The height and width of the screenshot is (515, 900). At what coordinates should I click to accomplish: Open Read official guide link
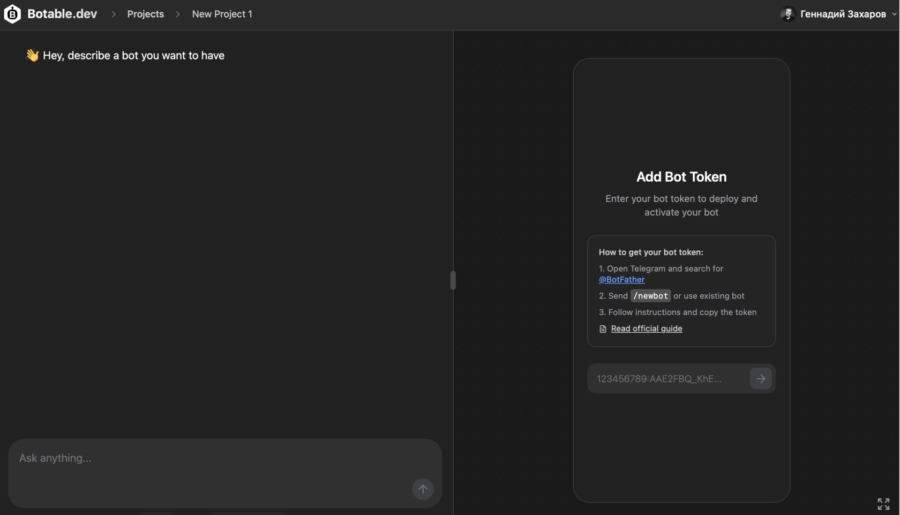pos(646,329)
